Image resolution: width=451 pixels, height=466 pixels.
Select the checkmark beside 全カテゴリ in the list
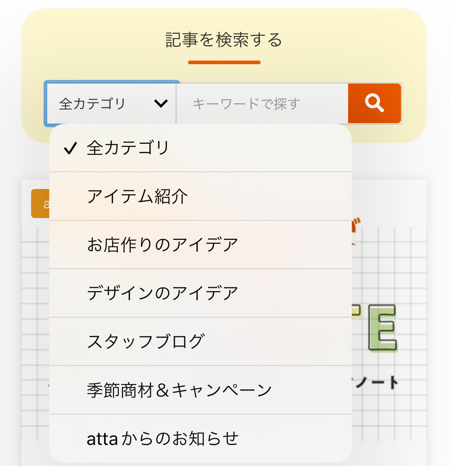[x=70, y=148]
